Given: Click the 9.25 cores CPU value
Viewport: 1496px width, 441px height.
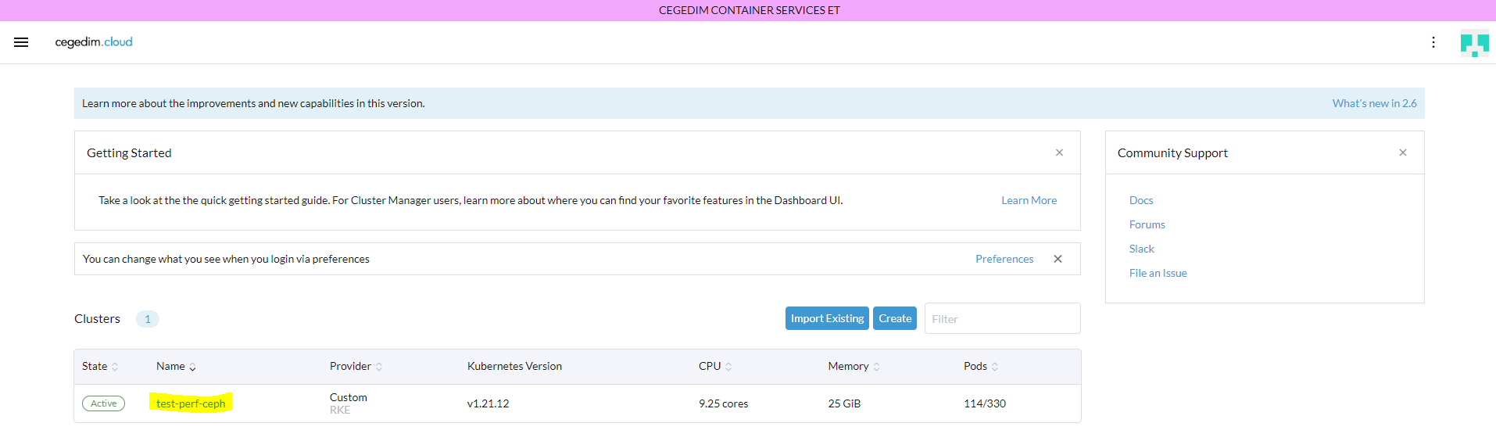Looking at the screenshot, I should coord(723,403).
